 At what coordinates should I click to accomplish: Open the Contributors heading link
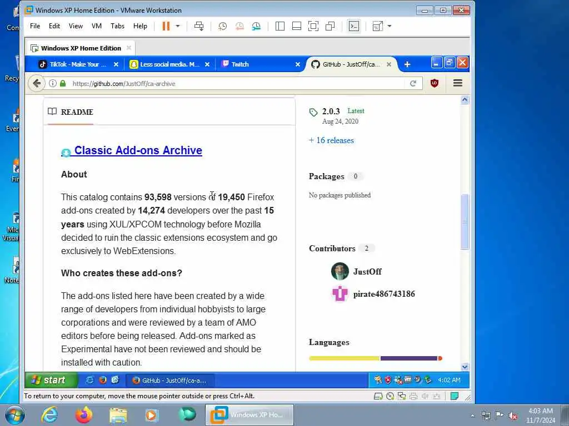(x=332, y=248)
